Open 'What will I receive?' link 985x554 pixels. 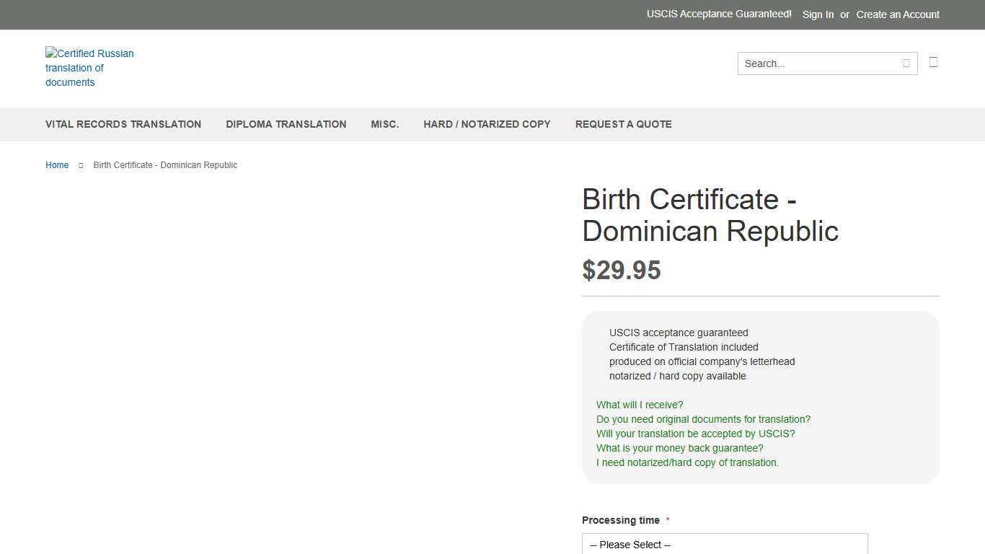point(639,405)
